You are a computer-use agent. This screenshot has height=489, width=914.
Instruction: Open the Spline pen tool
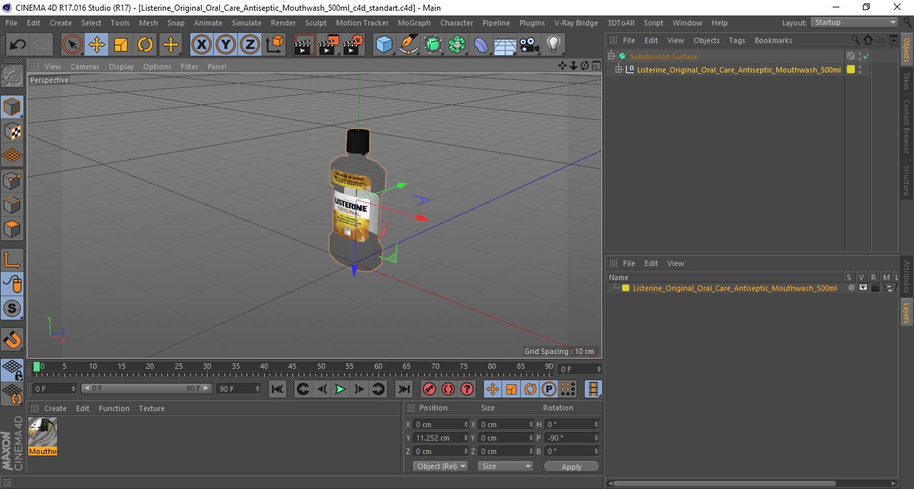click(409, 45)
